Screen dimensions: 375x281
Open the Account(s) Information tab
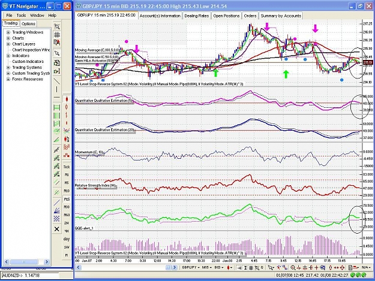click(160, 16)
